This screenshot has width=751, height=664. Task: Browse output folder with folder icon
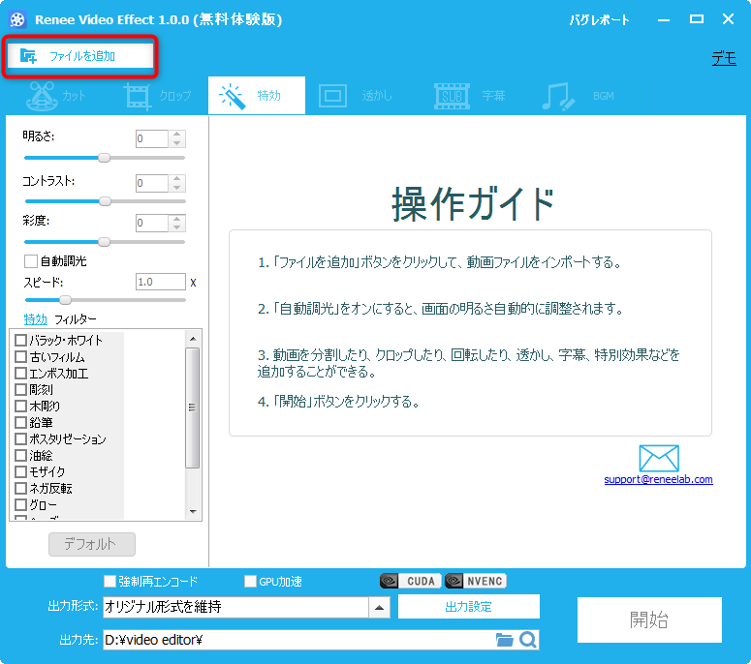click(x=504, y=640)
